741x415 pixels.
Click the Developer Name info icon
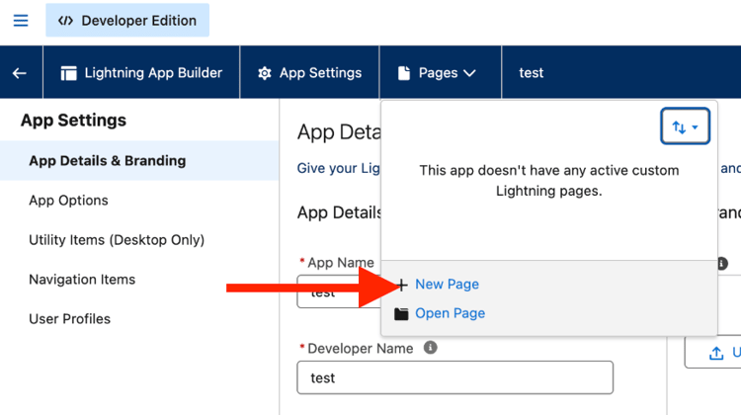click(x=430, y=348)
